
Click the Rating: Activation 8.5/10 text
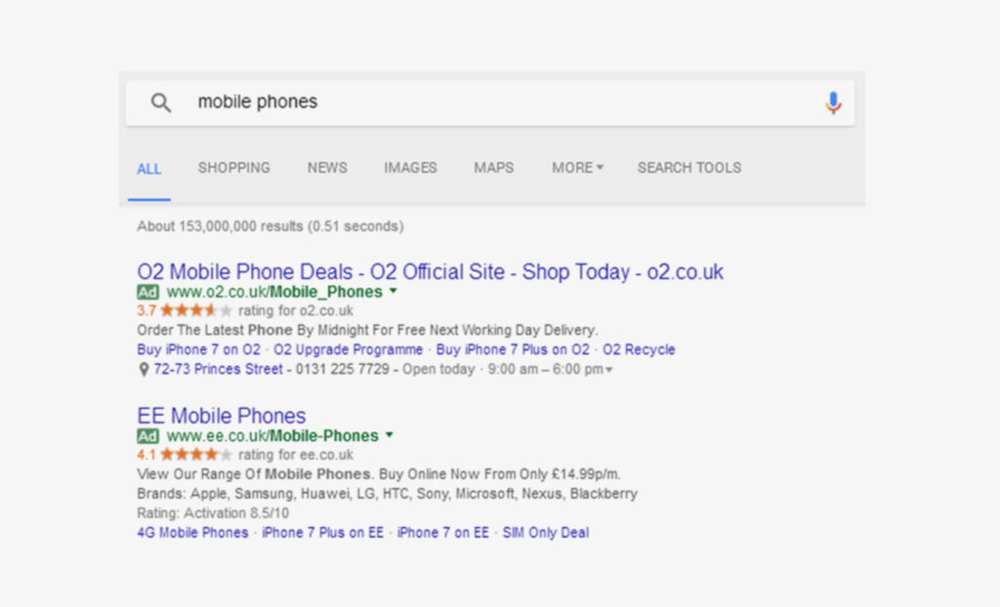coord(213,513)
